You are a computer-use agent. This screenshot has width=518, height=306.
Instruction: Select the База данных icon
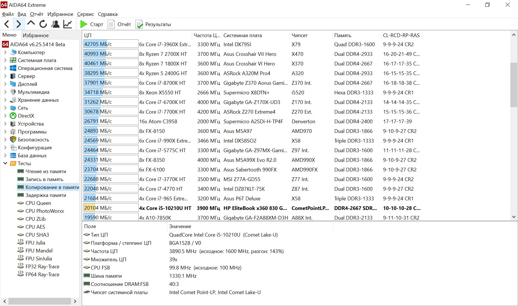pyautogui.click(x=13, y=156)
